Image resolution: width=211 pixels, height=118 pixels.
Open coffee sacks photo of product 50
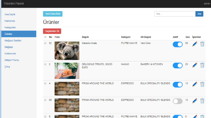click(x=67, y=105)
